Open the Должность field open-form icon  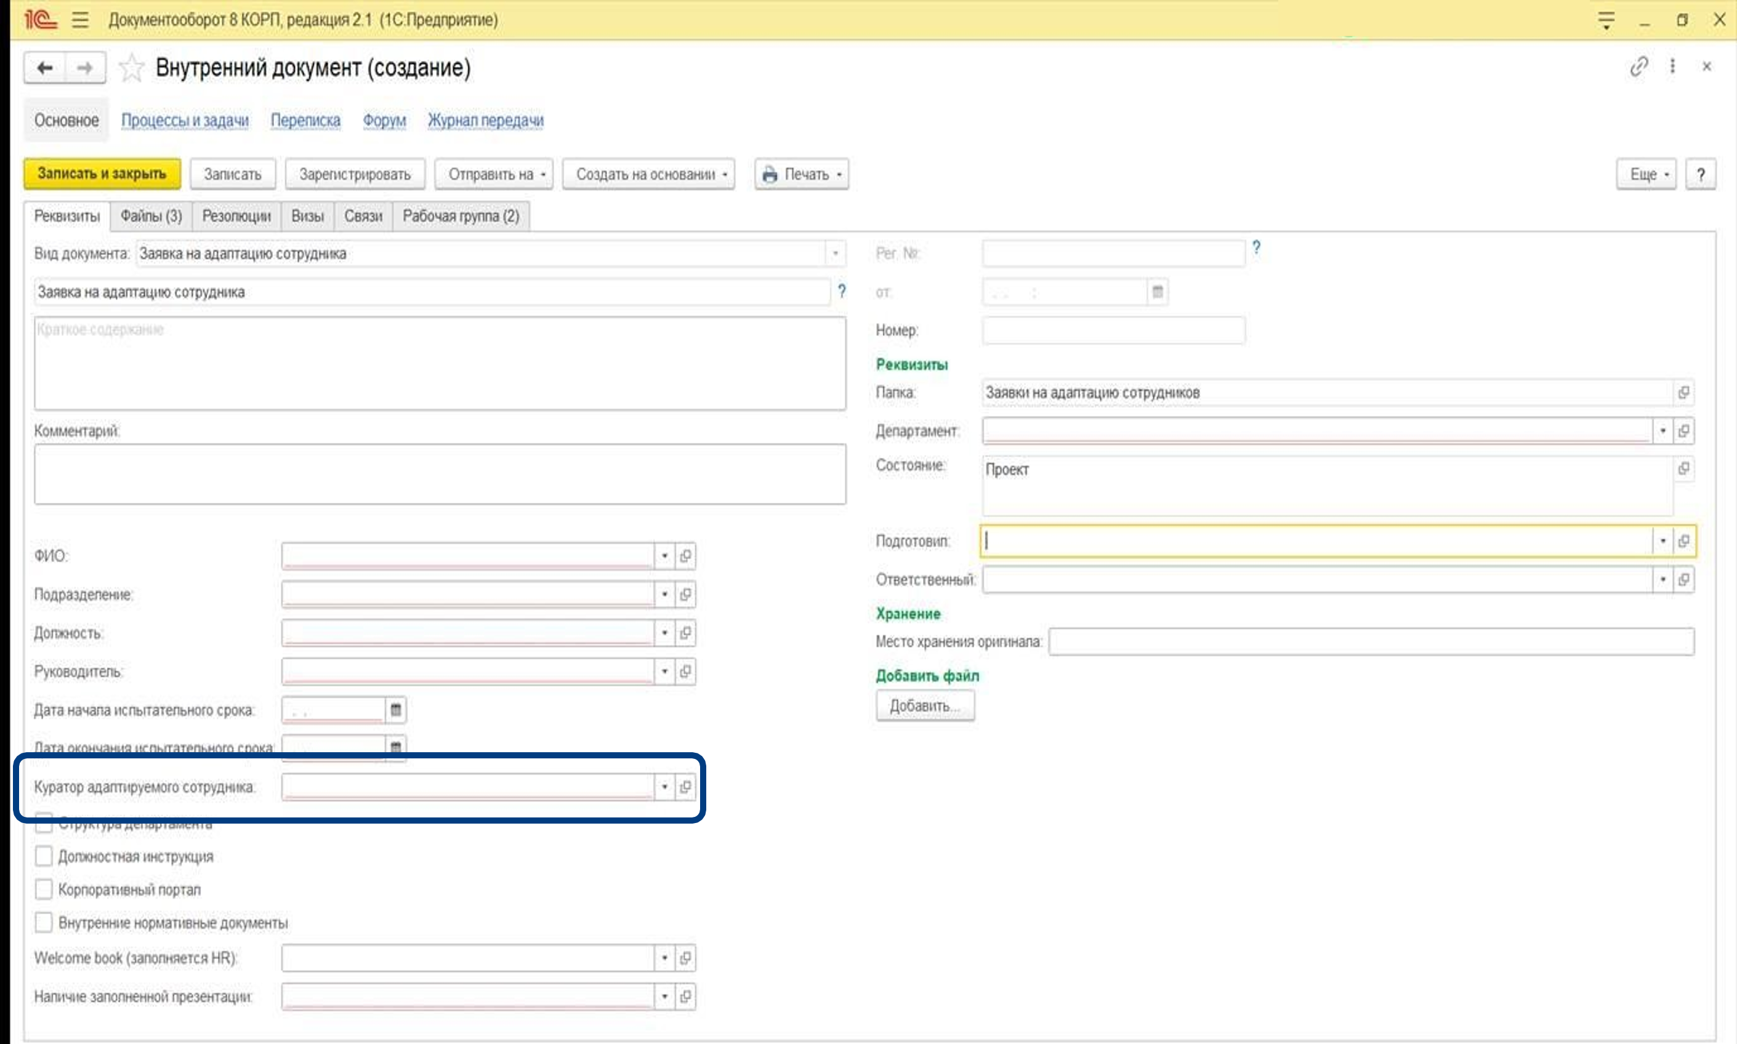[685, 633]
